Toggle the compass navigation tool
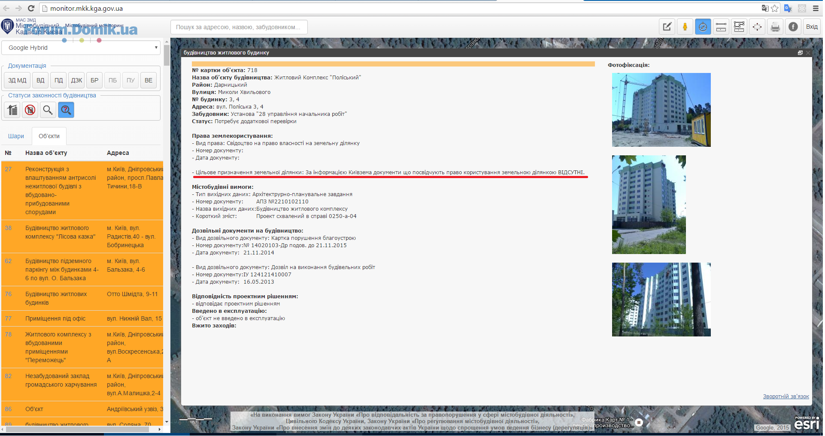This screenshot has height=436, width=825. [703, 27]
